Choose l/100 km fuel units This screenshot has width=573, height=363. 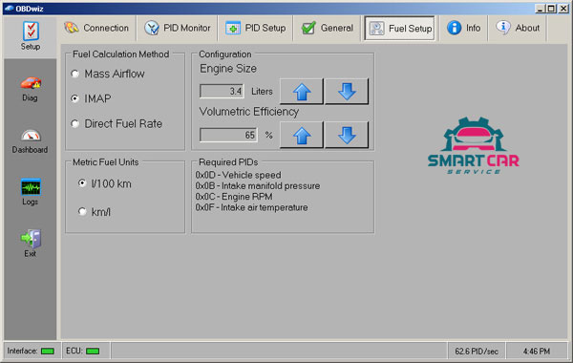click(105, 183)
